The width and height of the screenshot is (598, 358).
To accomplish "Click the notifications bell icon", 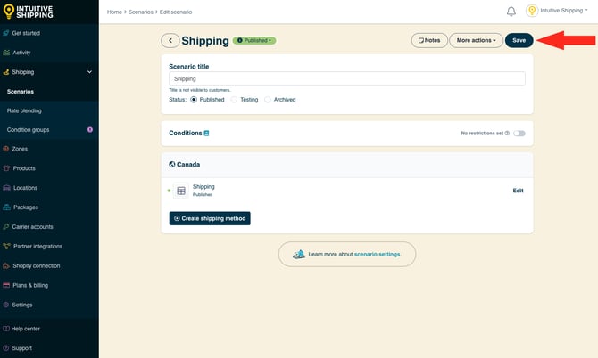I will [511, 12].
